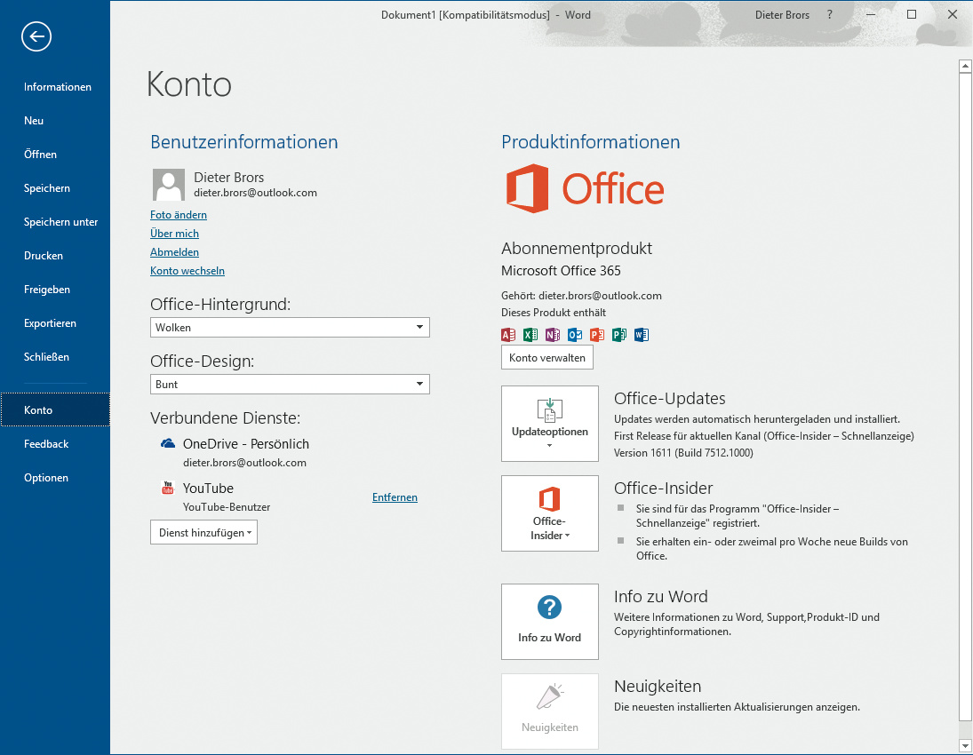The image size is (973, 755).
Task: Click the Microsoft Office 365 product text
Action: click(561, 271)
